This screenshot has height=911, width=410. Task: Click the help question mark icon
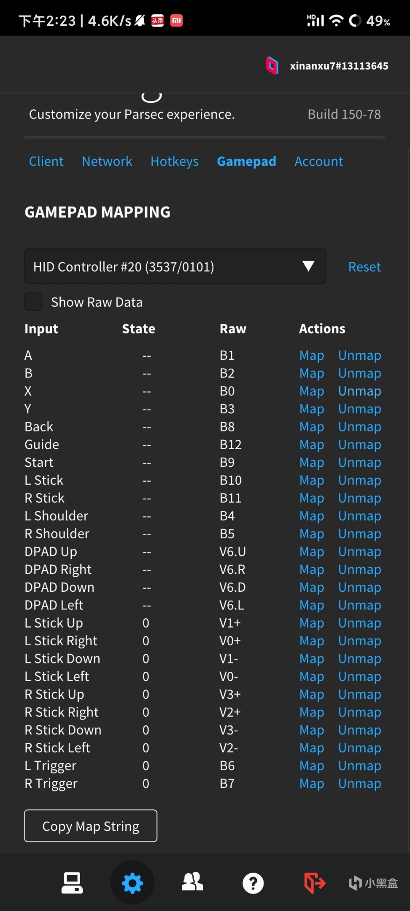(x=253, y=883)
